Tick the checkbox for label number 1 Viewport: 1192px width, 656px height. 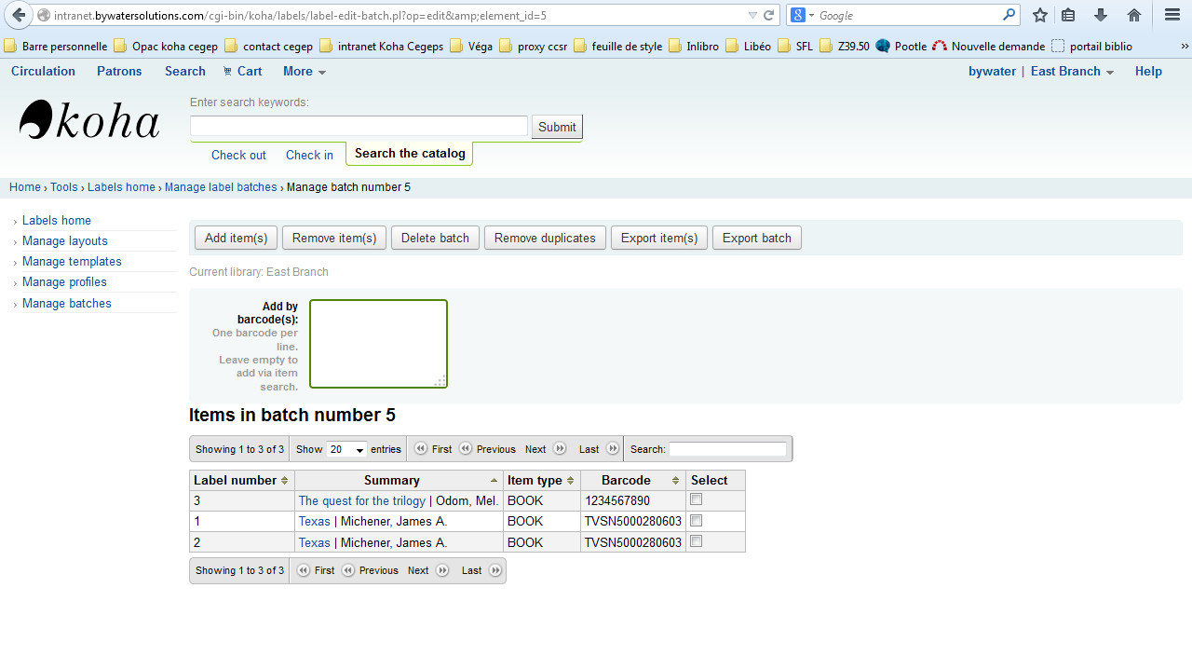[x=696, y=521]
